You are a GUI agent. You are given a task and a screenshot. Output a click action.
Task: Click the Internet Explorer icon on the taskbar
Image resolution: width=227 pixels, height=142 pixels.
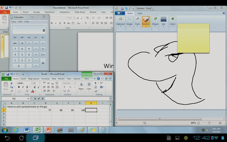tap(16, 130)
